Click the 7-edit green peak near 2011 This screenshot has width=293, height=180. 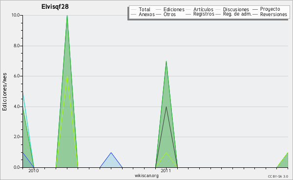click(x=166, y=61)
